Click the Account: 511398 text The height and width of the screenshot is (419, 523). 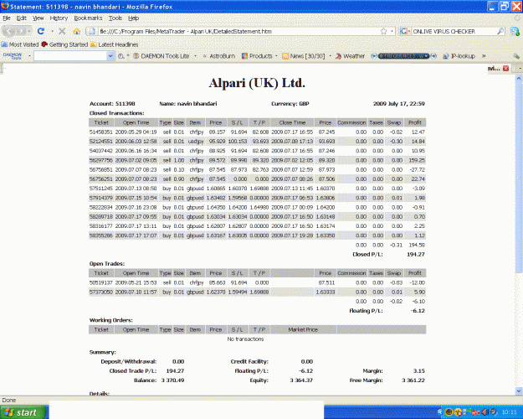coord(112,104)
